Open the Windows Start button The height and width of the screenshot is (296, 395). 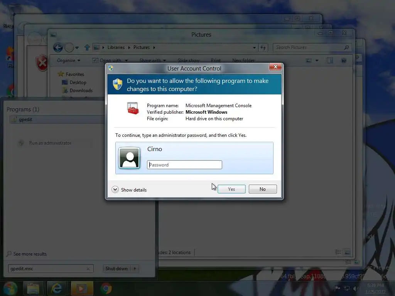click(10, 288)
